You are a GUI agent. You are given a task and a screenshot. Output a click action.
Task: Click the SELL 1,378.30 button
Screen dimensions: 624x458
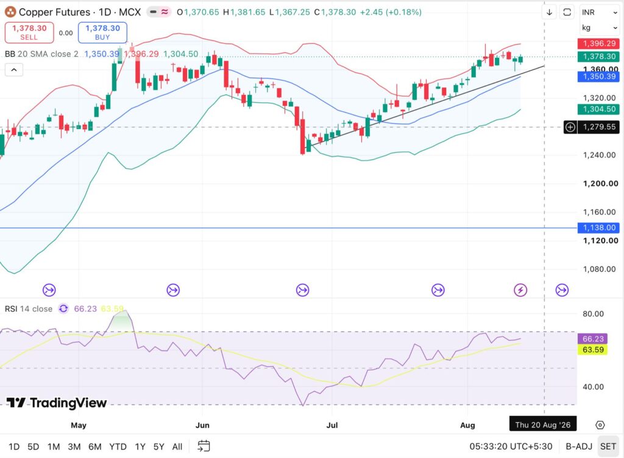pyautogui.click(x=29, y=33)
